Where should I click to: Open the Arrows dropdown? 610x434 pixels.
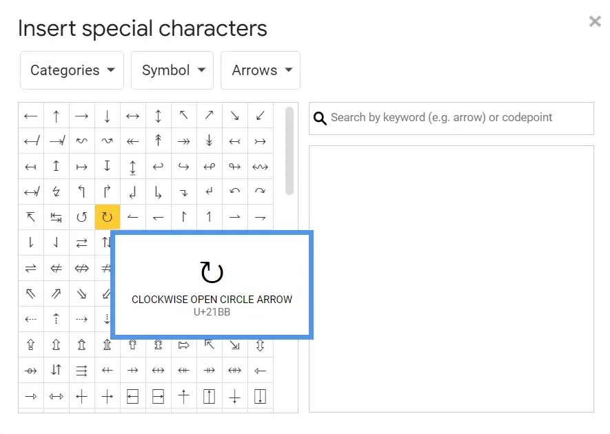[x=261, y=70]
